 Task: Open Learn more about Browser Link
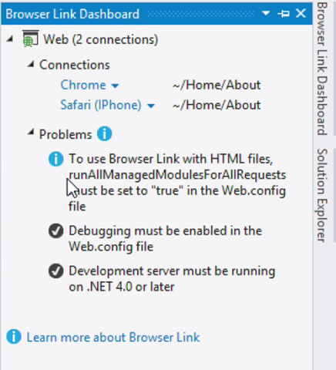pos(113,338)
